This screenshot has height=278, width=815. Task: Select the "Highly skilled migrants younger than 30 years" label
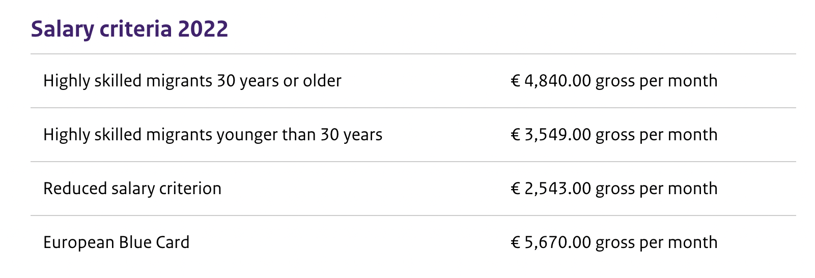[x=213, y=135]
